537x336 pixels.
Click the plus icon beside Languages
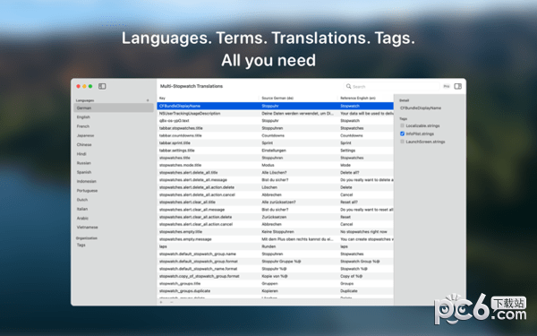(148, 100)
